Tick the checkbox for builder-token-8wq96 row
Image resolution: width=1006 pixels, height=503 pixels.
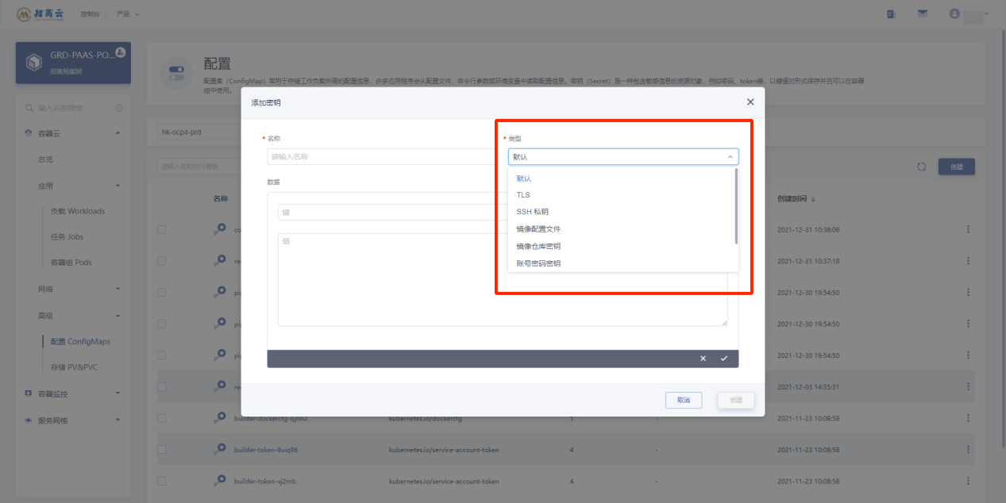point(162,450)
